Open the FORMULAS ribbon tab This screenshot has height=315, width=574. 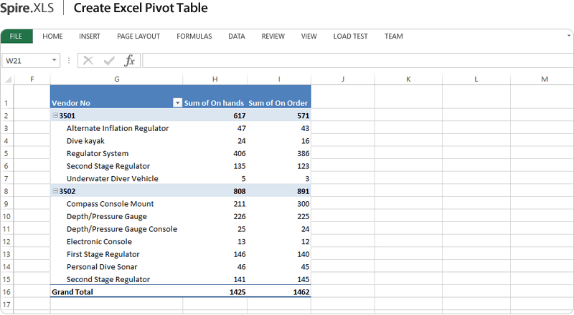194,37
